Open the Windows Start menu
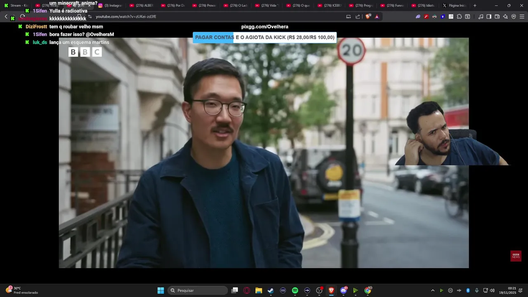 click(160, 290)
